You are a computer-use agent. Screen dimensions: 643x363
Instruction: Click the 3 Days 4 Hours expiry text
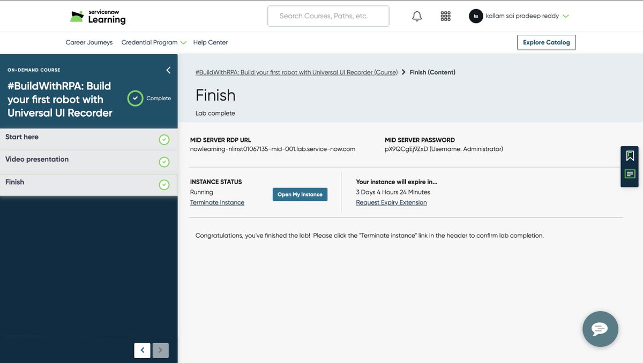393,192
